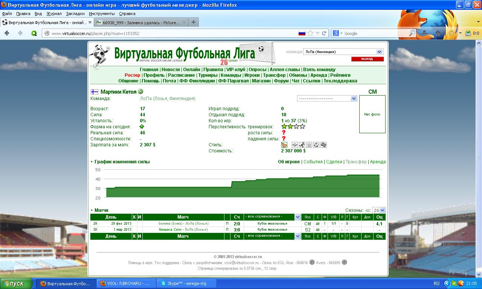Pick the soccer ball style icon

point(316,145)
